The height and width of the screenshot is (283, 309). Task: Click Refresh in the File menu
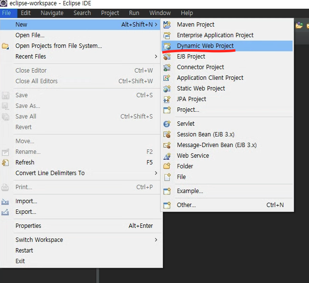coord(80,163)
